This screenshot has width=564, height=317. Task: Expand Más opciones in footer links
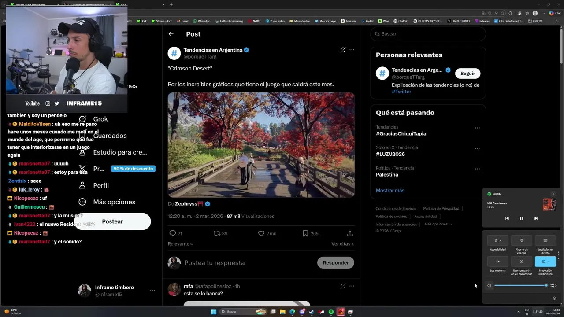pos(438,224)
